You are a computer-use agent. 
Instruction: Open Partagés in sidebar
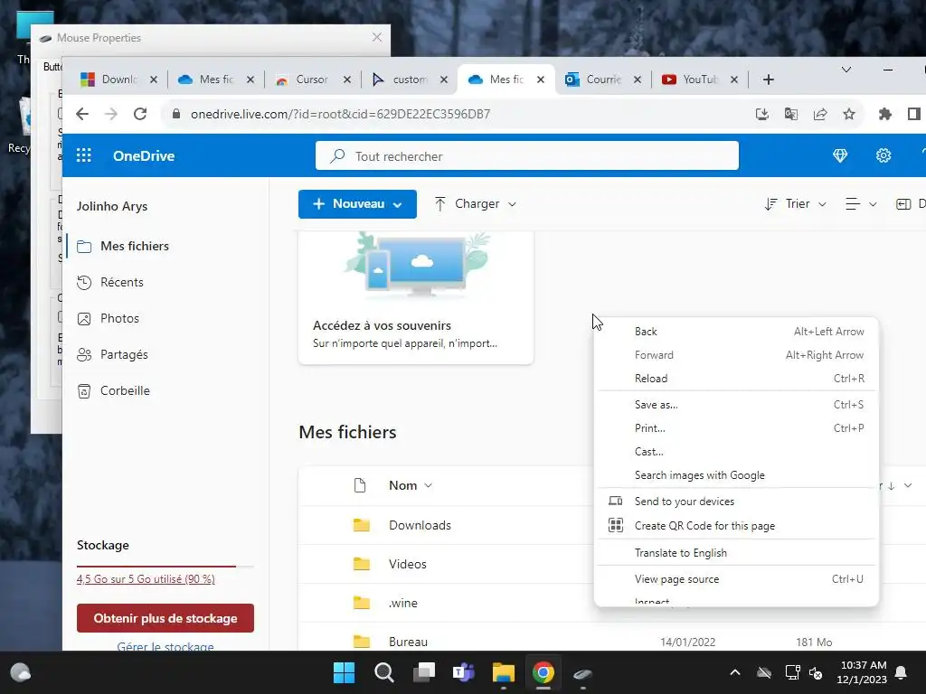(x=124, y=354)
